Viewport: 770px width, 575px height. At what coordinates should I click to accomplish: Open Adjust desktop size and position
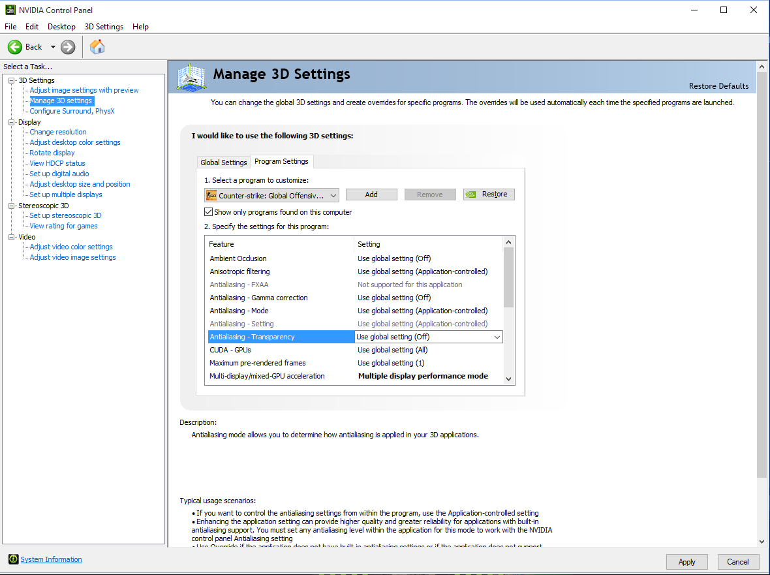(x=80, y=184)
